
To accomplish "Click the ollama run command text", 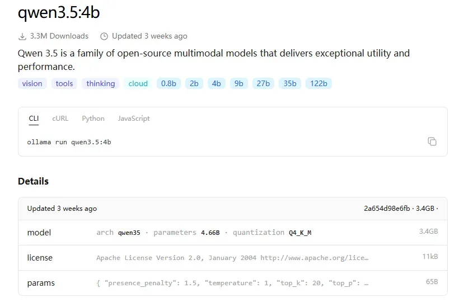I will [69, 142].
